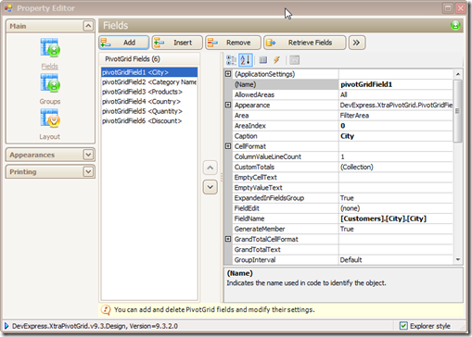Viewport: 472px width, 337px height.
Task: Click the Property Editor title bar icon
Action: pos(8,8)
